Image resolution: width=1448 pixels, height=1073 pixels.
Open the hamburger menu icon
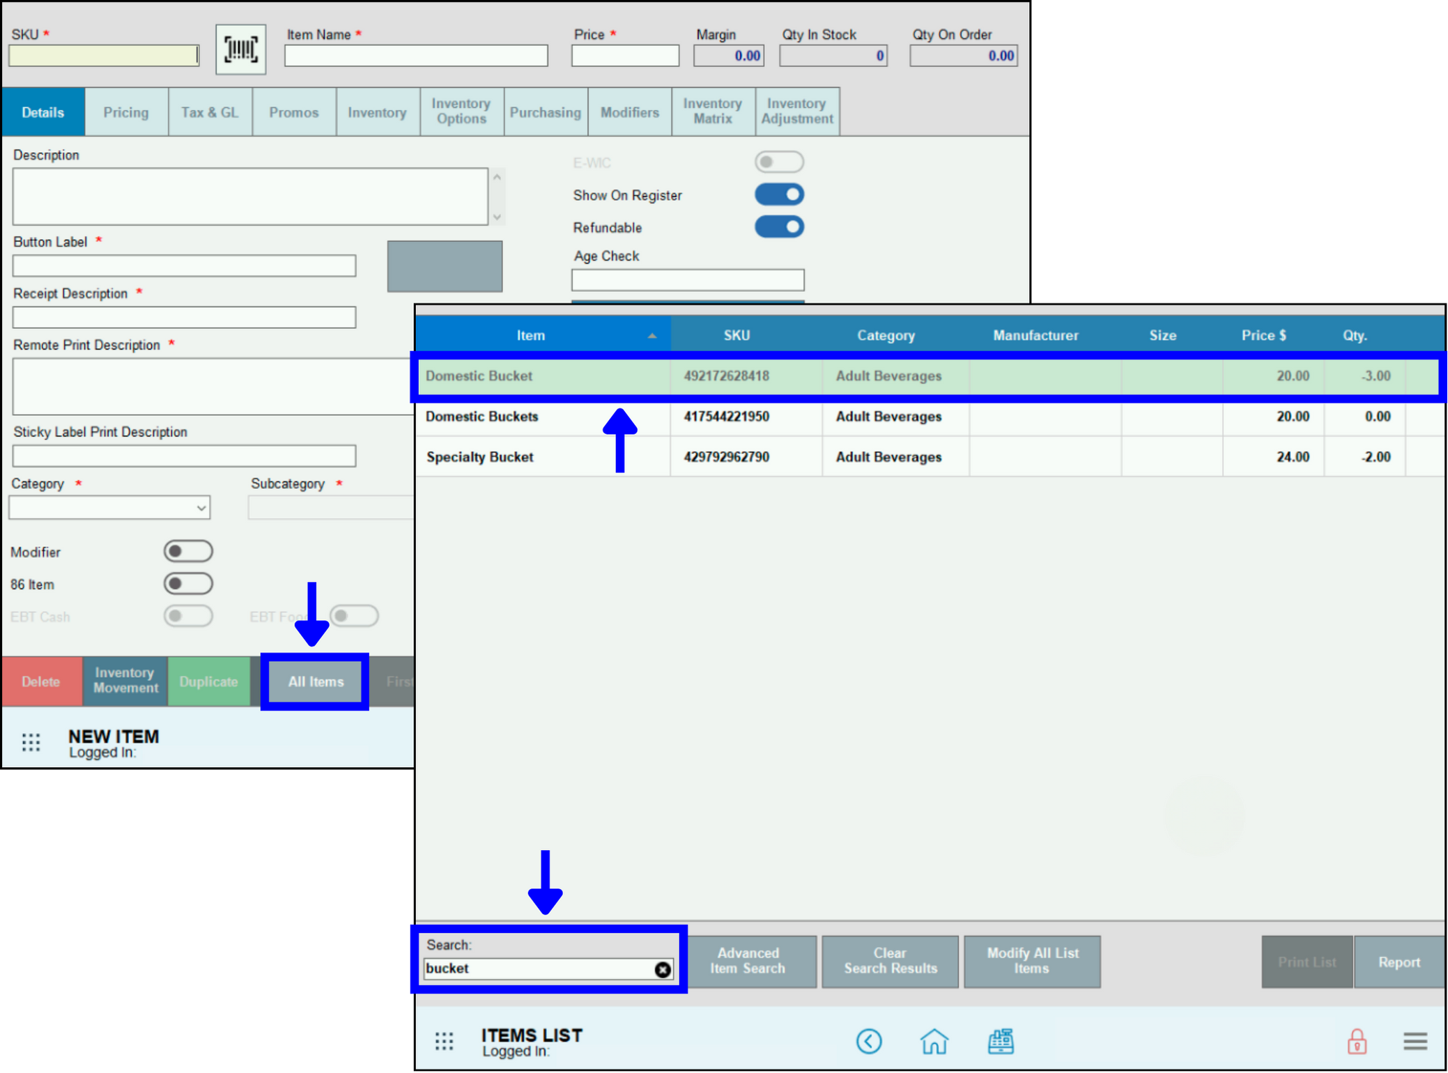point(1415,1041)
